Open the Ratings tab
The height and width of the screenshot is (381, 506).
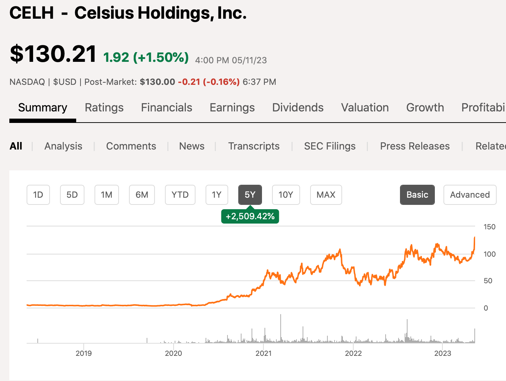pos(104,107)
